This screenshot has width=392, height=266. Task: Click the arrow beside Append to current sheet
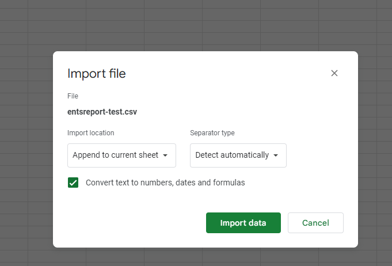coord(165,155)
